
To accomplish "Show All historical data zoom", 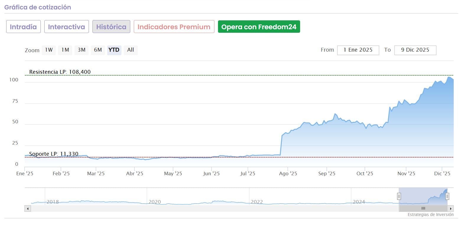I will (x=131, y=50).
